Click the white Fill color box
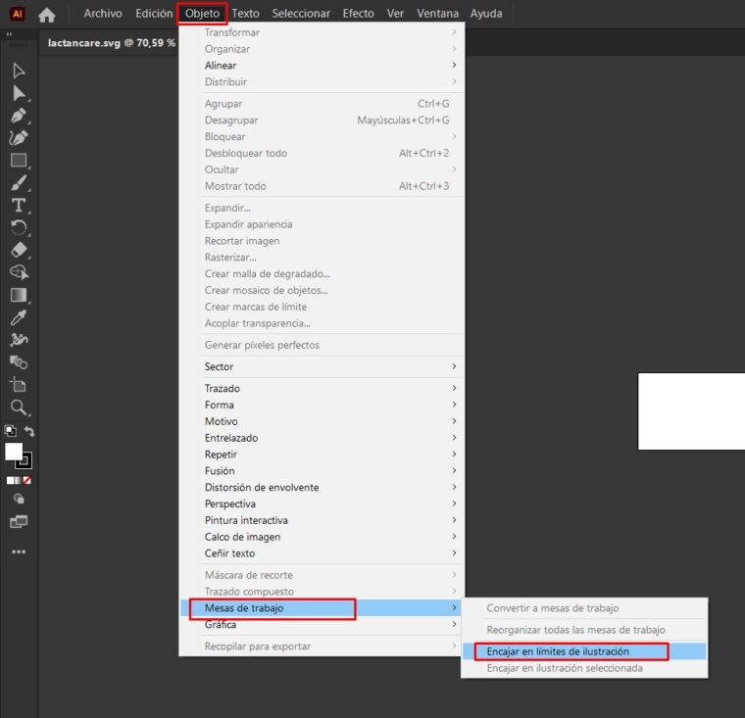745x718 pixels. [14, 452]
